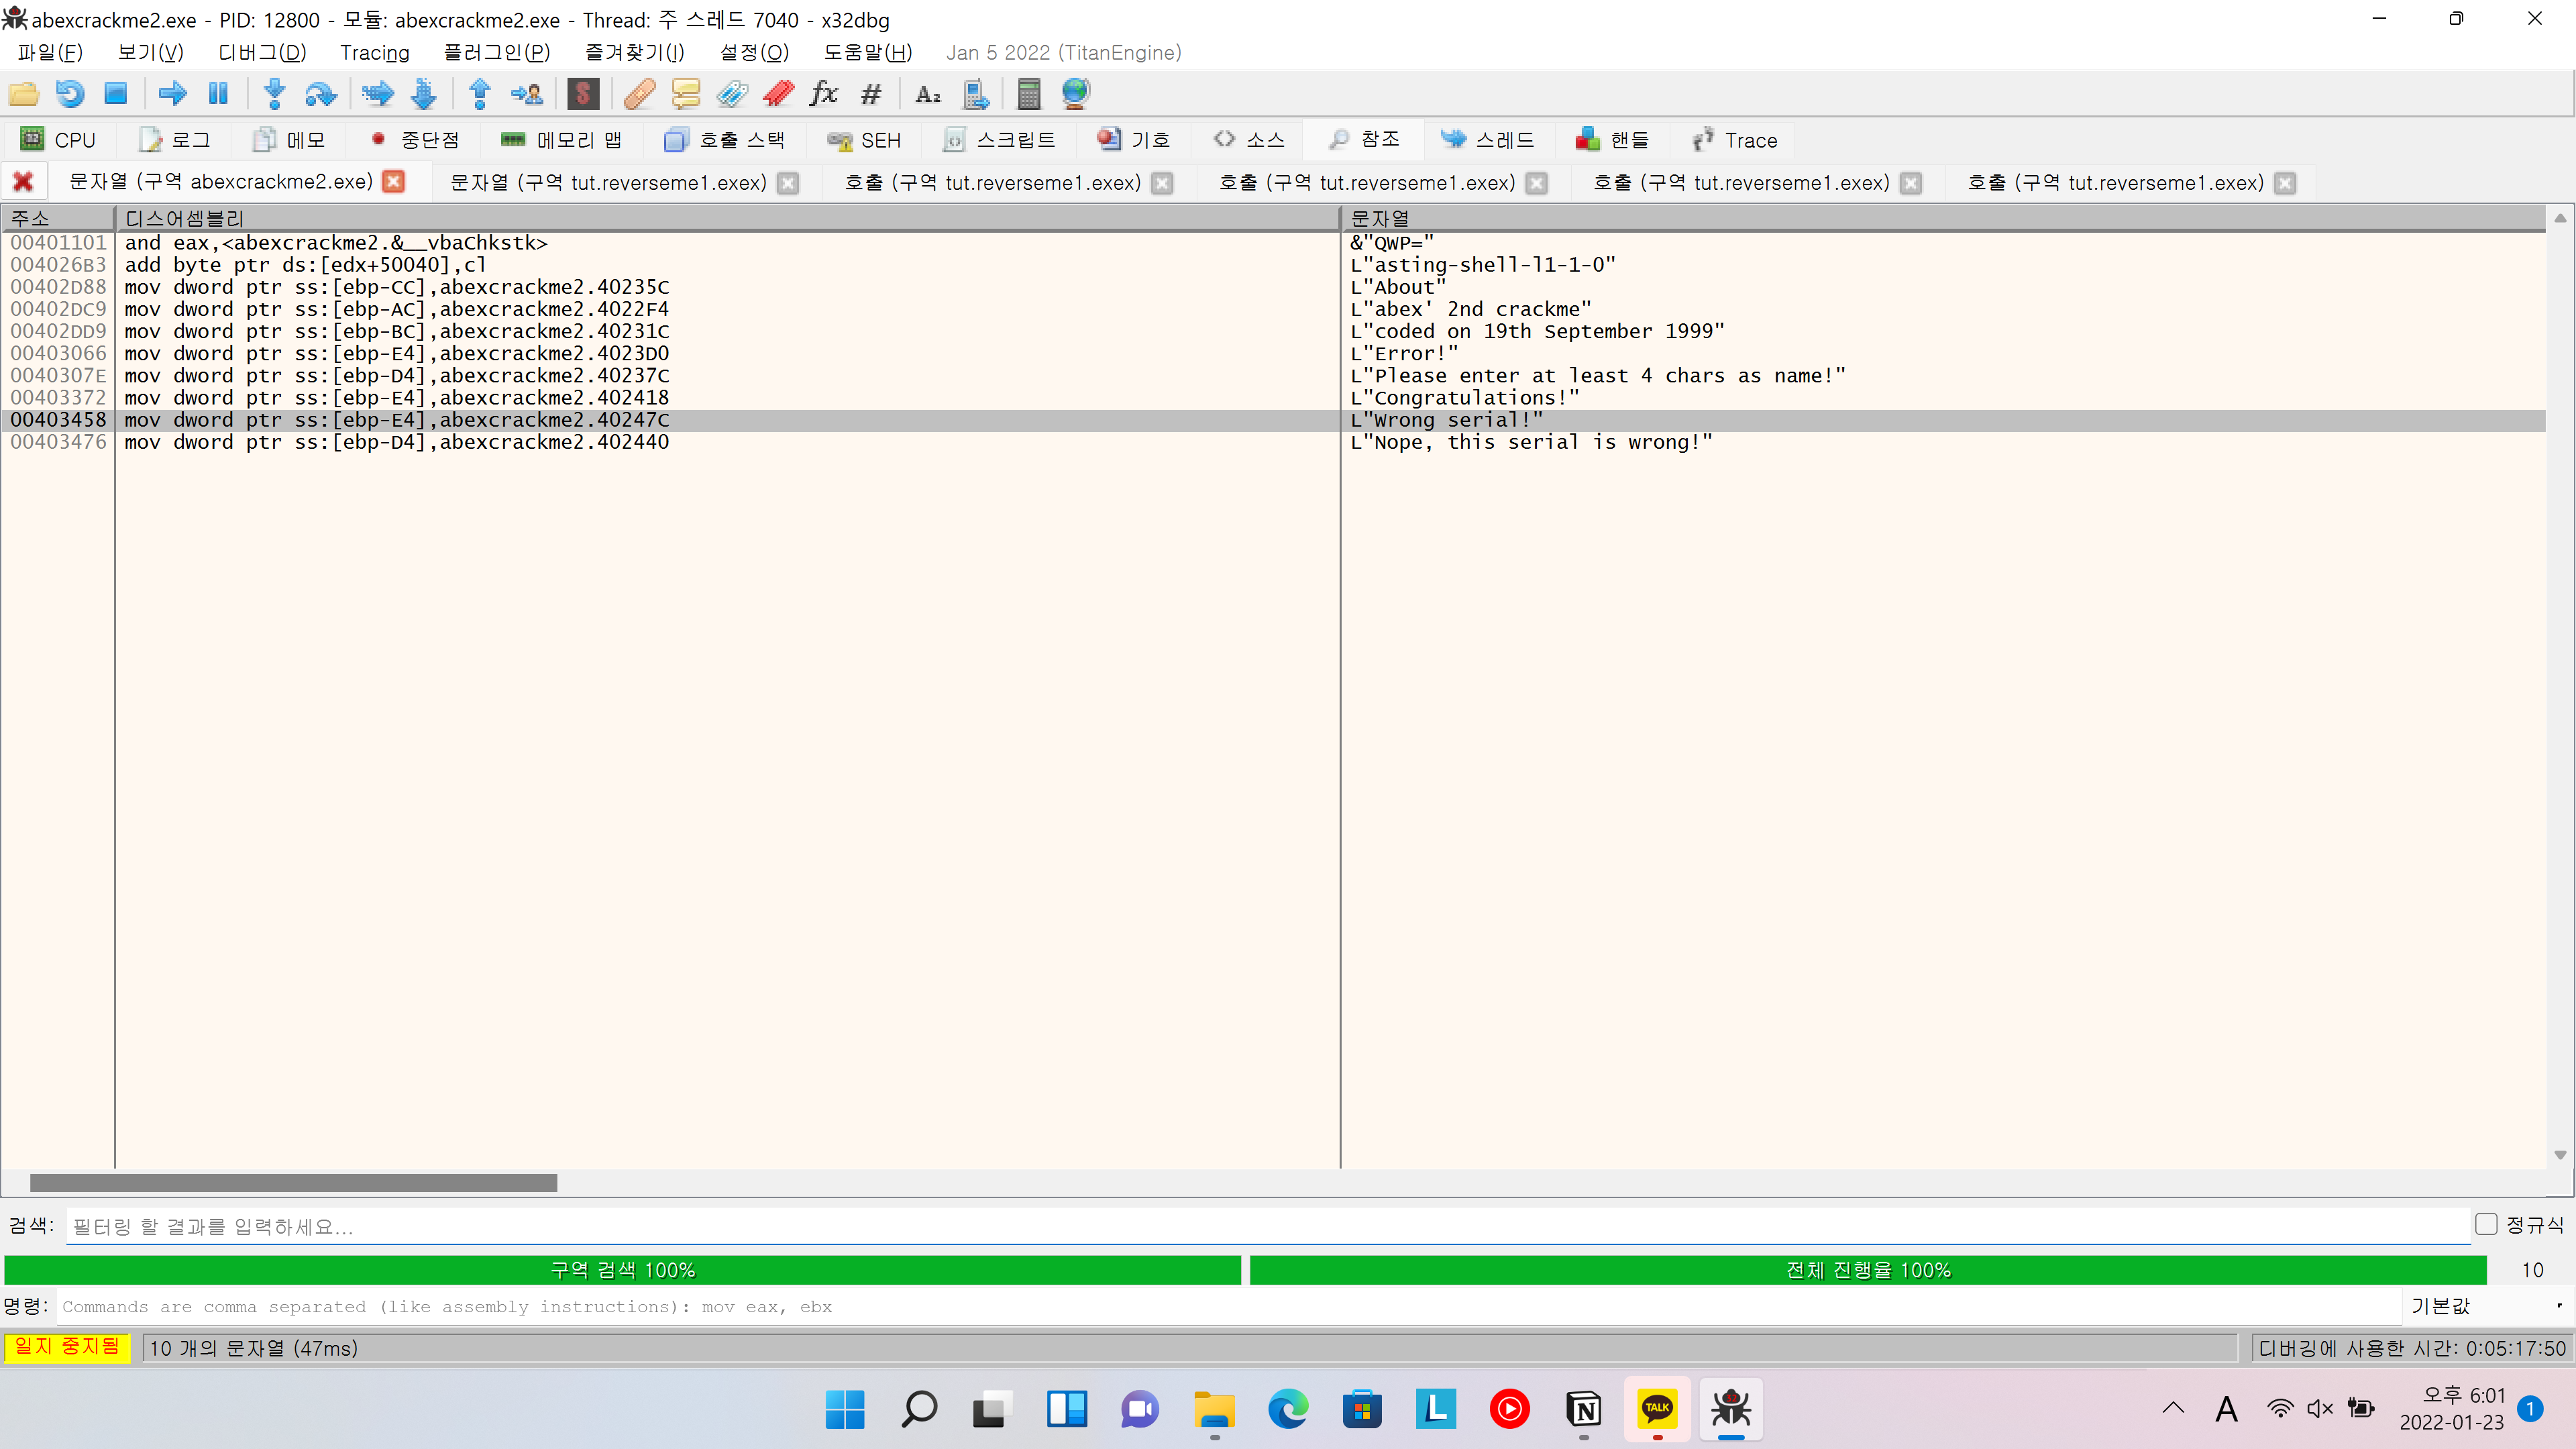Click the 구역 검색 100% progress bar
This screenshot has height=1449, width=2576.
(622, 1269)
